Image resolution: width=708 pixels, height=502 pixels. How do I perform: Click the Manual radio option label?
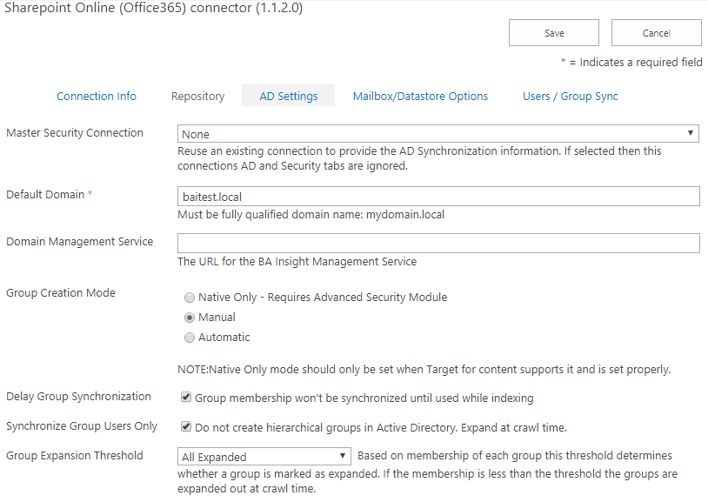(x=217, y=318)
